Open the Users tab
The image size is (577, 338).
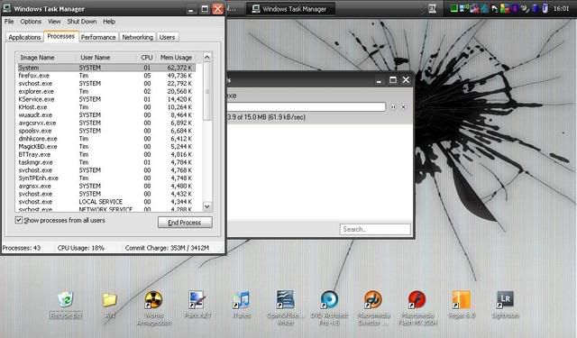point(167,37)
